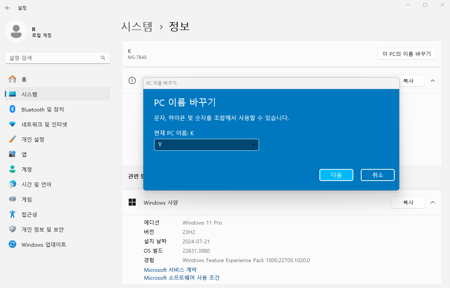Image resolution: width=450 pixels, height=288 pixels.
Task: Select 시스템 in the sidebar
Action: [x=58, y=94]
